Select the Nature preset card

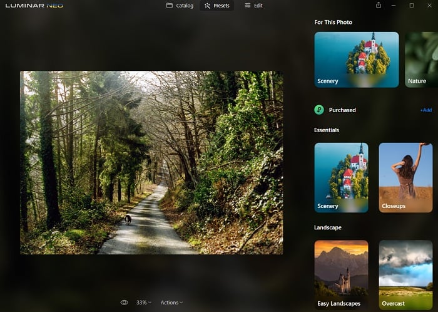click(x=421, y=60)
